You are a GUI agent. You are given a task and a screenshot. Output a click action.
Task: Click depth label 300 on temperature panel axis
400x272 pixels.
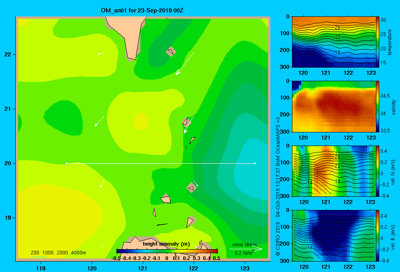point(285,67)
